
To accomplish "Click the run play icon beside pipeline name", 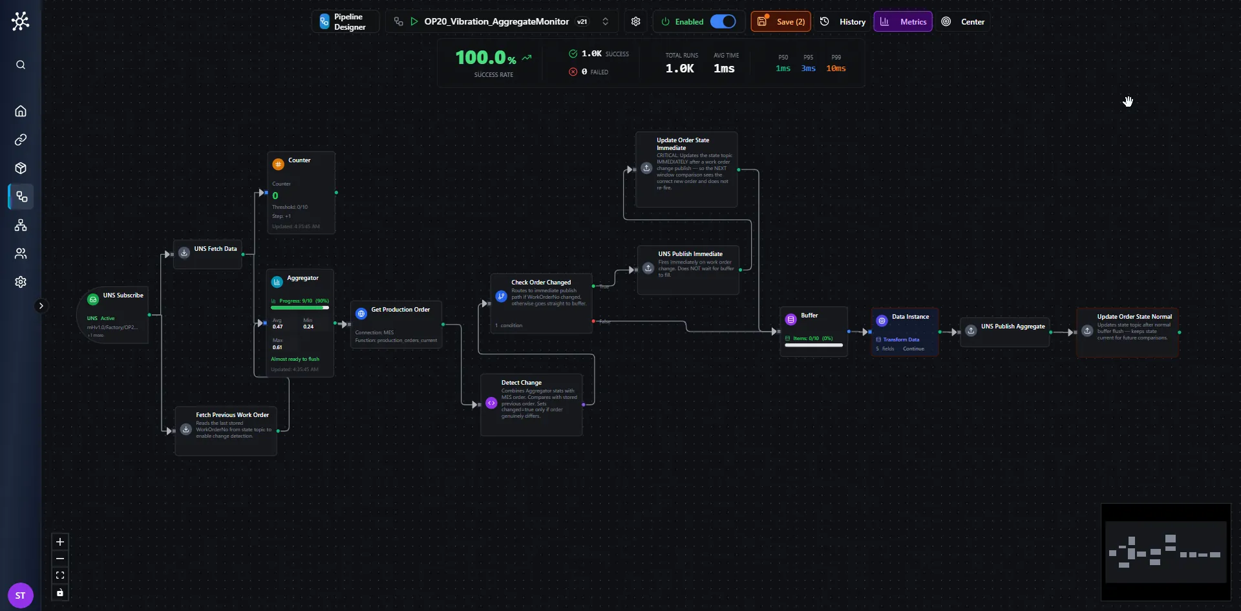I will pyautogui.click(x=414, y=21).
